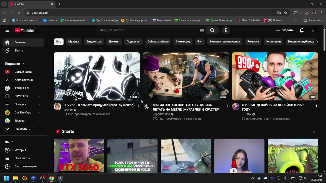Select the Видеоигры category chip
This screenshot has height=183, width=326.
pyautogui.click(x=94, y=42)
